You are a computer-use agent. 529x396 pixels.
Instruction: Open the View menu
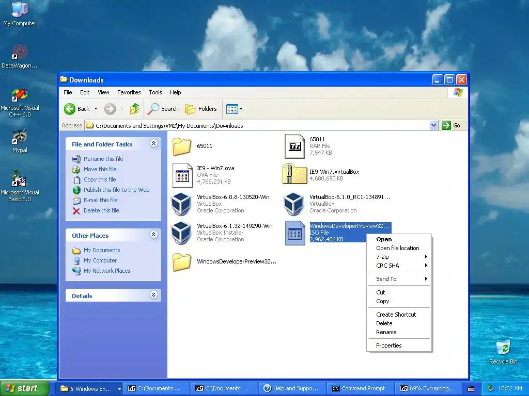103,92
